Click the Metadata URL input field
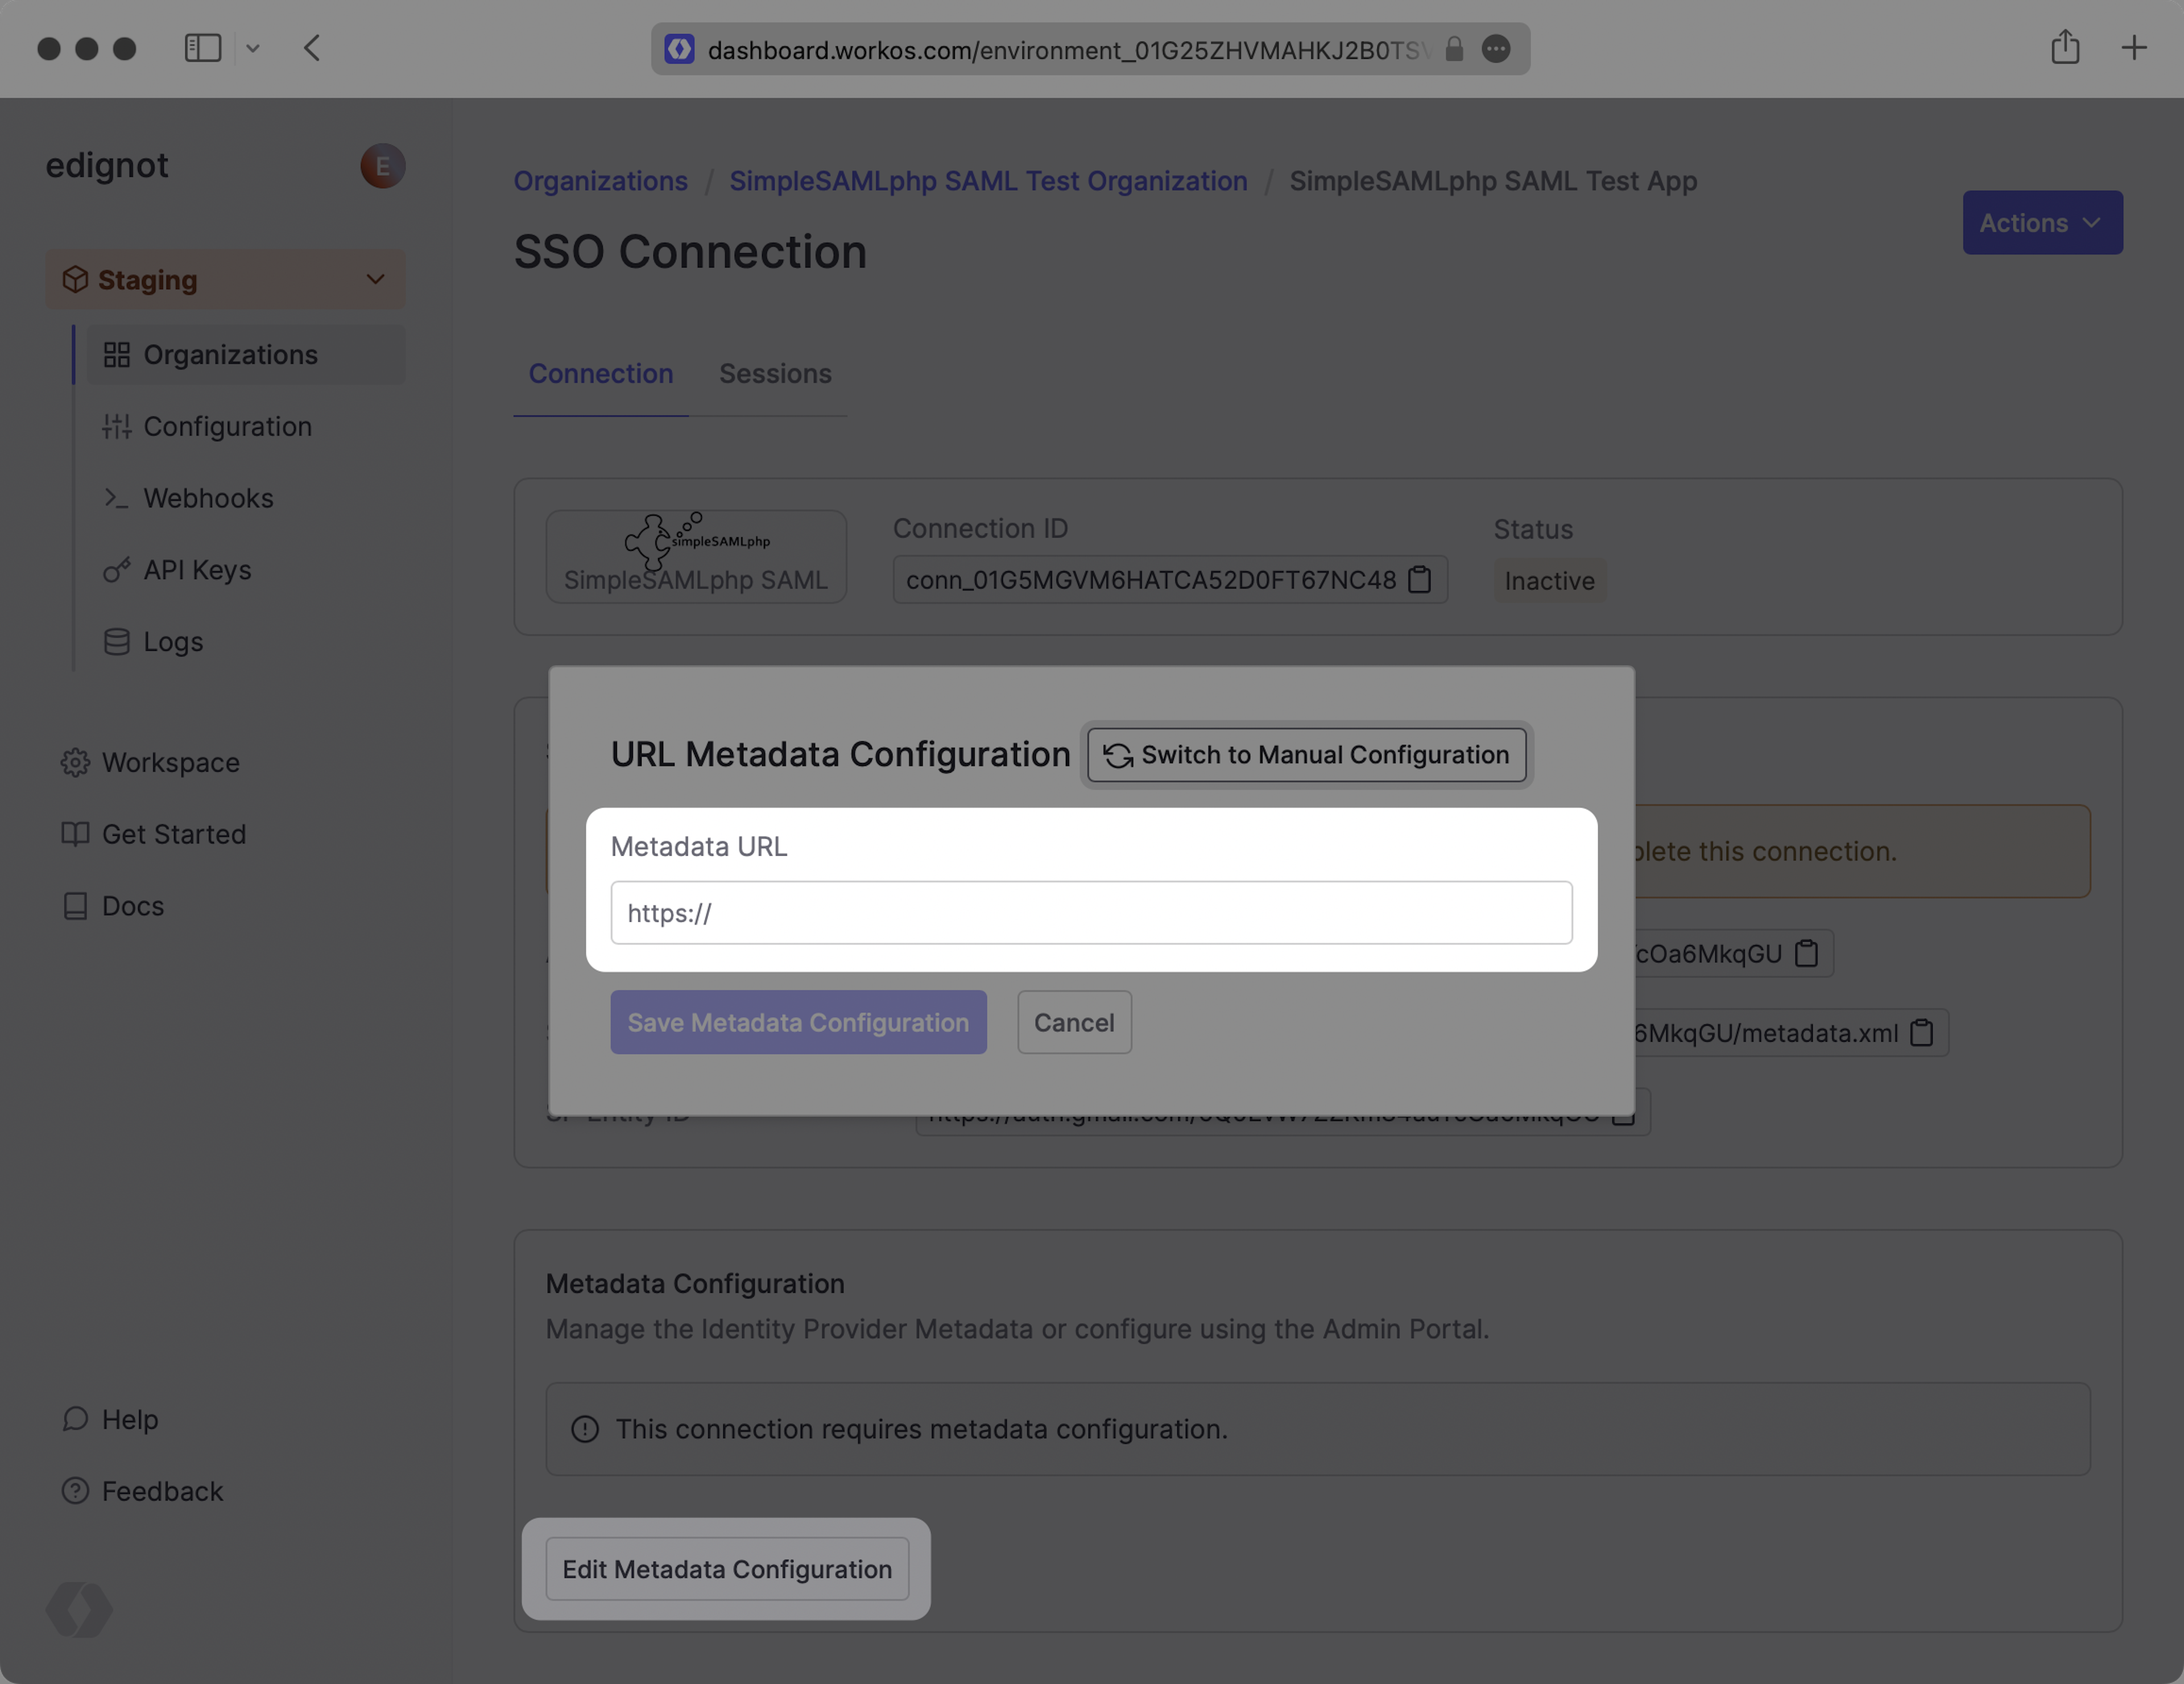This screenshot has height=1684, width=2184. (1091, 913)
